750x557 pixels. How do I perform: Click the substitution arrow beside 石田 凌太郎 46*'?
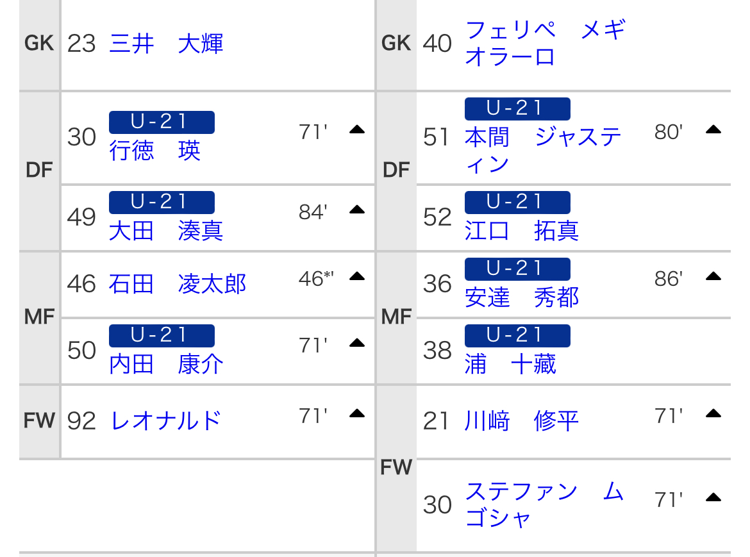click(357, 276)
